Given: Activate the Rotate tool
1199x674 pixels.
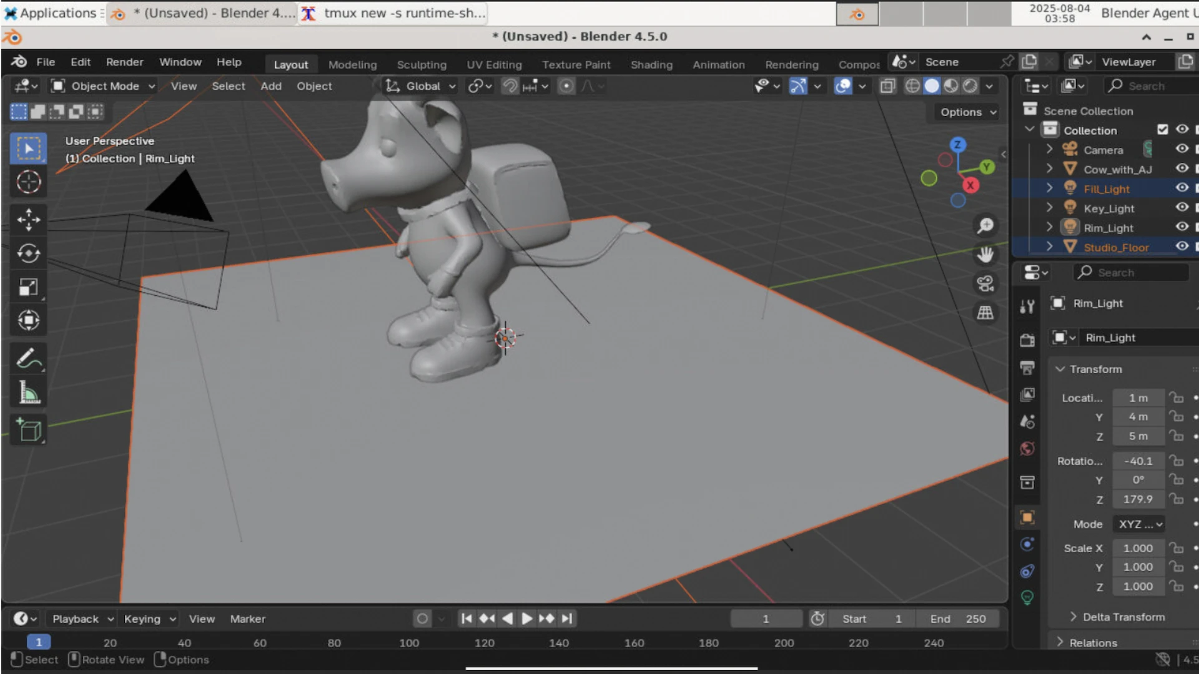Looking at the screenshot, I should point(28,253).
